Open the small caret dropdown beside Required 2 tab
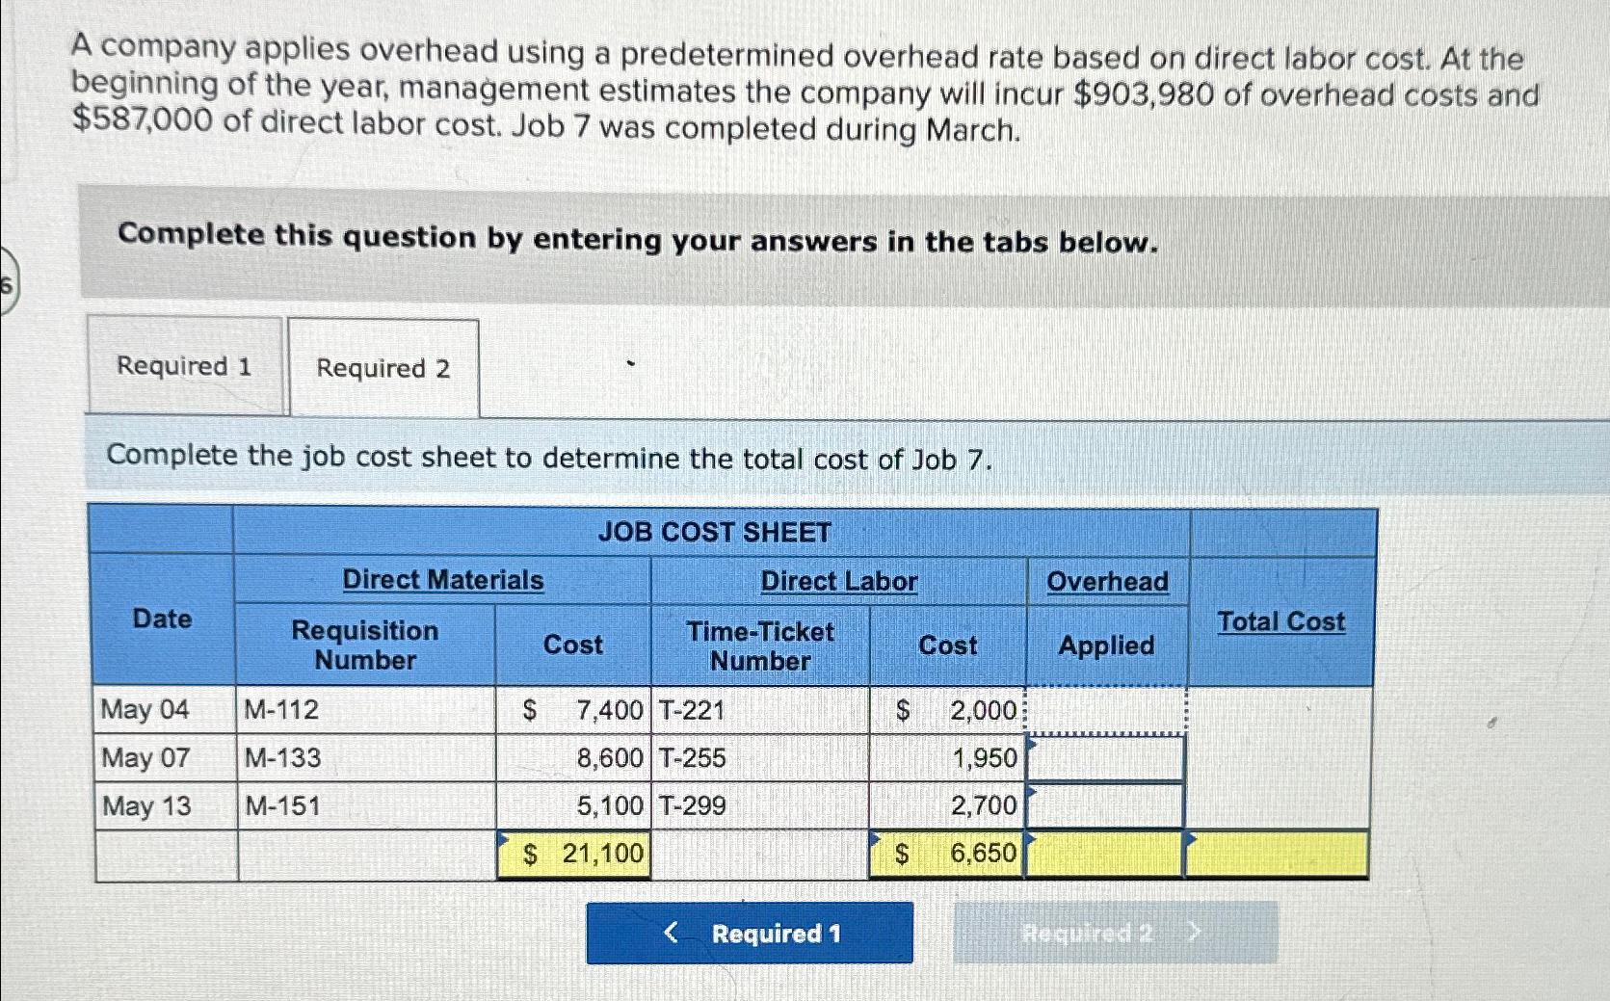The image size is (1610, 1001). (631, 361)
